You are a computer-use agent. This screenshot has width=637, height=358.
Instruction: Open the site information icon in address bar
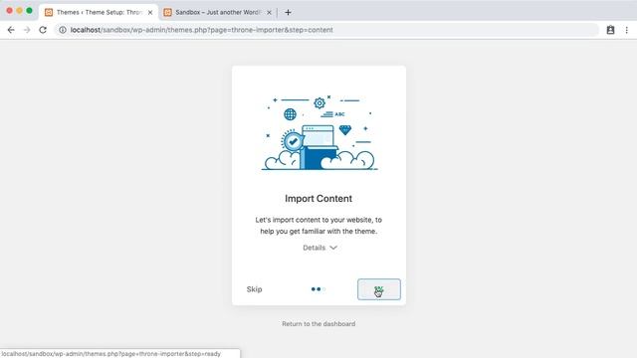point(63,30)
